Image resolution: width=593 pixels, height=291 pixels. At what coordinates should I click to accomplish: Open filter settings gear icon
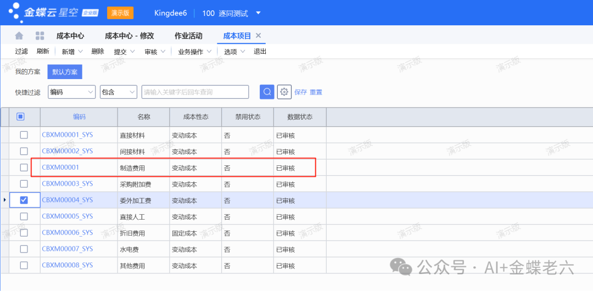pos(284,92)
